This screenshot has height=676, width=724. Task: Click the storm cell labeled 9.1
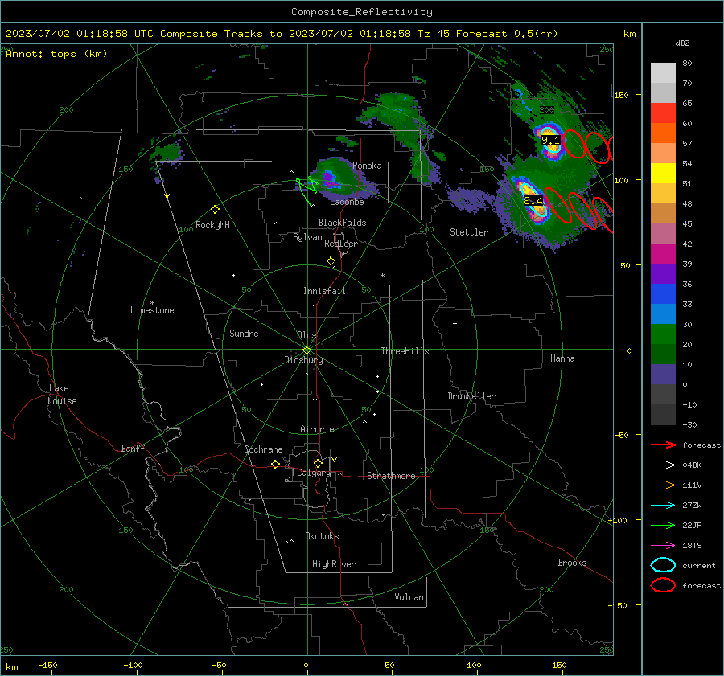(550, 141)
